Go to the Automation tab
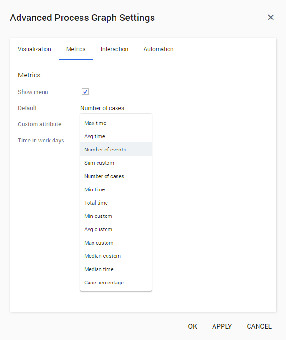Viewport: 286px width, 340px height. [x=159, y=49]
